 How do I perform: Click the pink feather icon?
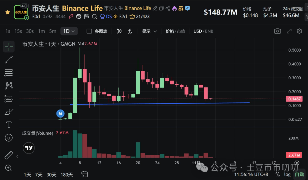[71, 17]
